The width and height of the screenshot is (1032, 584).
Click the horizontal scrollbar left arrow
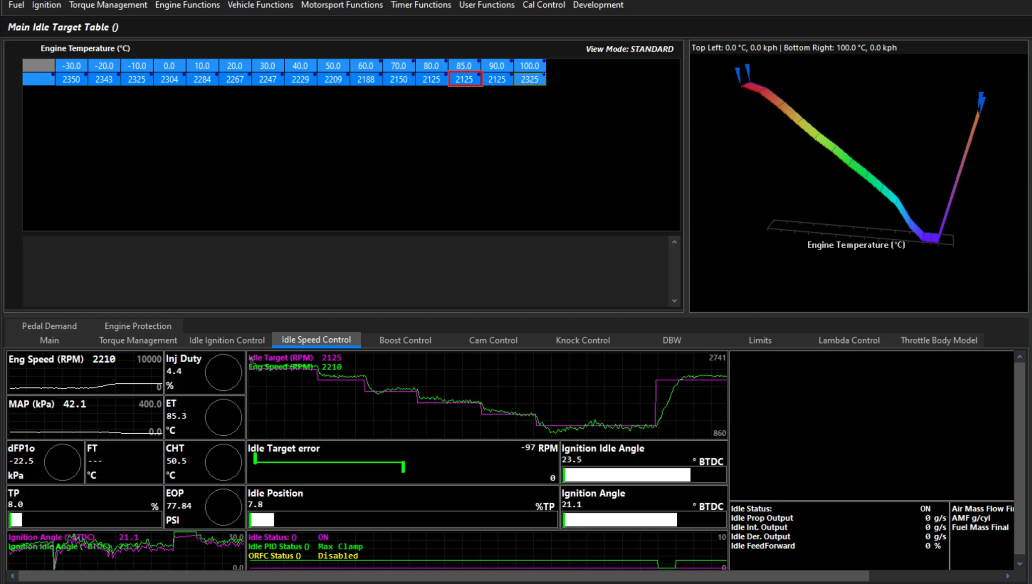tap(13, 576)
